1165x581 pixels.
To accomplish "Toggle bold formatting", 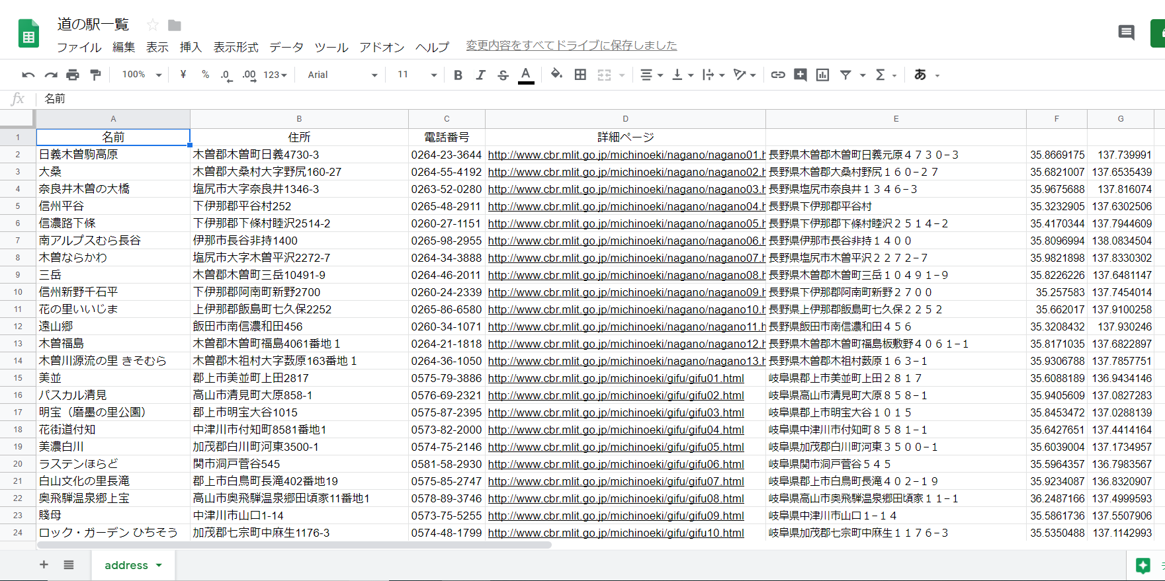I will coord(458,75).
